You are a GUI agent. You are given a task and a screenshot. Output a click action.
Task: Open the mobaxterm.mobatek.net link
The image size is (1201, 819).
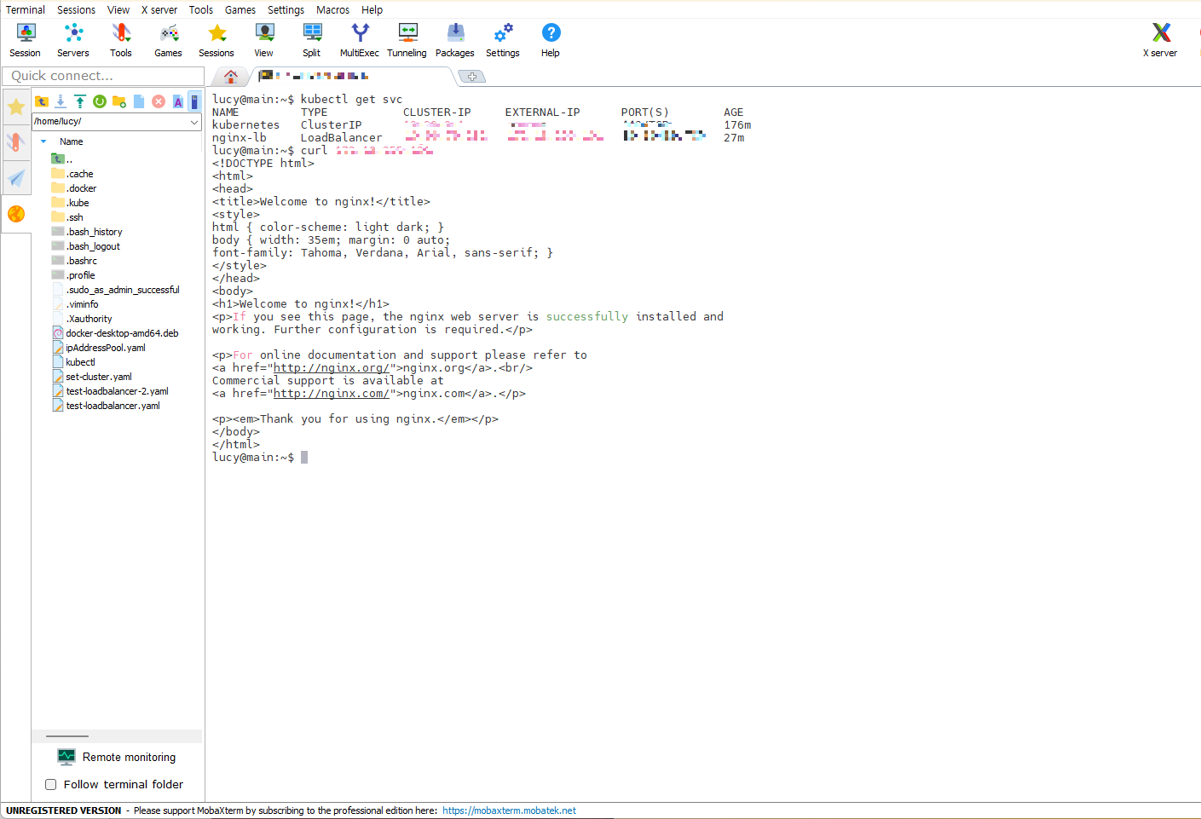(x=509, y=810)
